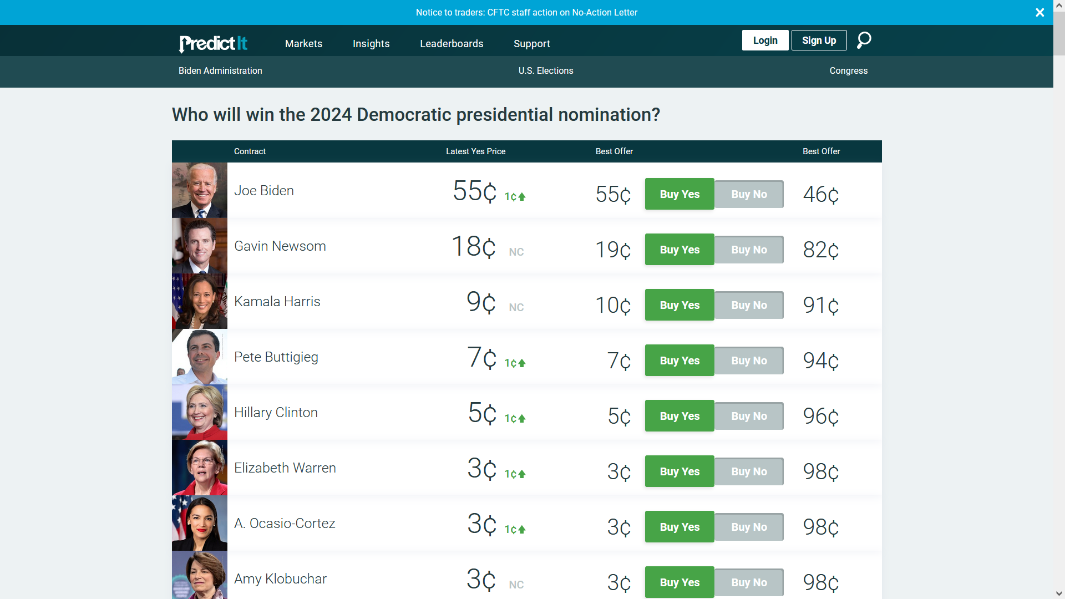
Task: Click the green up arrow in Hillary Clinton's row
Action: [x=522, y=419]
